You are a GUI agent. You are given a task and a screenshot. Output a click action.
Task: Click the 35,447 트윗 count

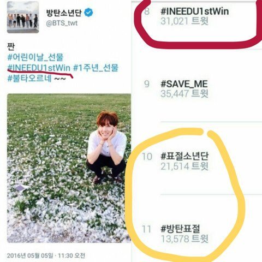point(184,94)
